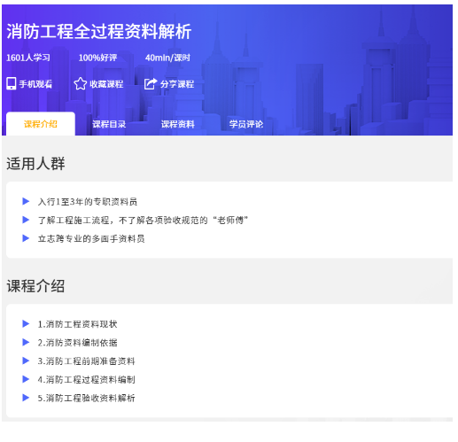Open the 课程资料 tab
This screenshot has height=442, width=458.
pyautogui.click(x=177, y=124)
